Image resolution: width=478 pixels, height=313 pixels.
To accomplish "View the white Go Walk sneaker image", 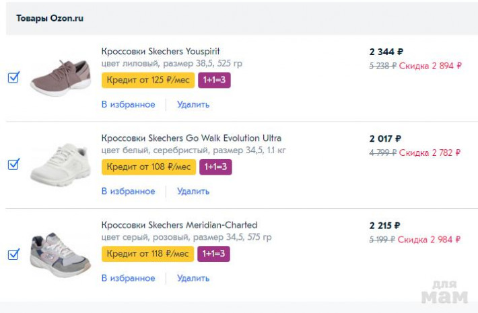I will point(61,165).
